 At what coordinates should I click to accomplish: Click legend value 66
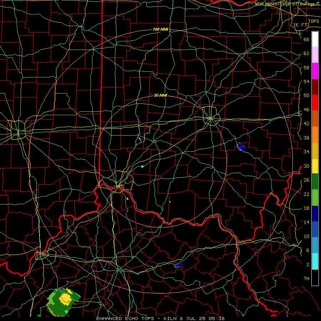point(306,39)
